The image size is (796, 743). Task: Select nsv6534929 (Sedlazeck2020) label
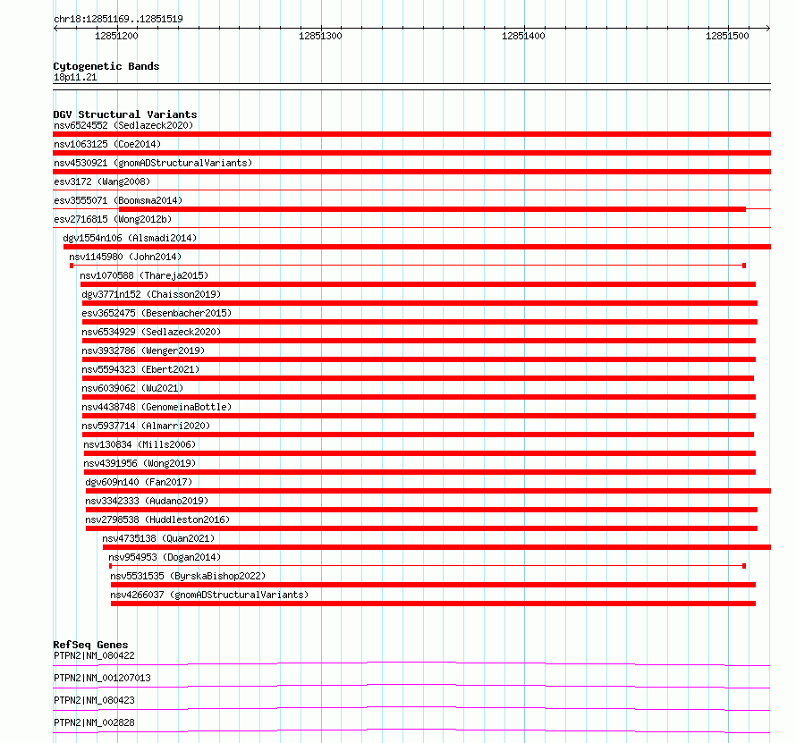pos(151,332)
